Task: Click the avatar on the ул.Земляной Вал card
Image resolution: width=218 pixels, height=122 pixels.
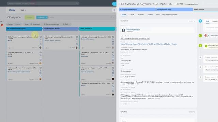Action: click(x=113, y=94)
